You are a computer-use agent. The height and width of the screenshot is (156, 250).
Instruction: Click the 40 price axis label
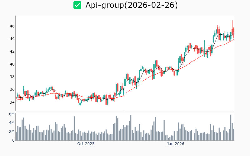pyautogui.click(x=12, y=64)
